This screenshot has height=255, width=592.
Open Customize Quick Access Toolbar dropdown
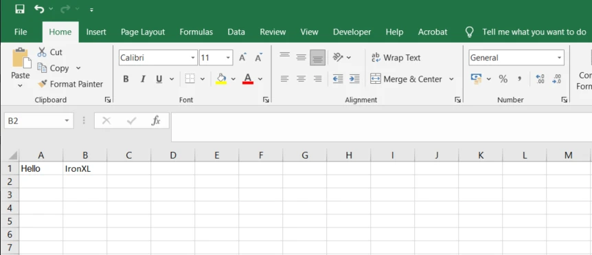pyautogui.click(x=91, y=10)
